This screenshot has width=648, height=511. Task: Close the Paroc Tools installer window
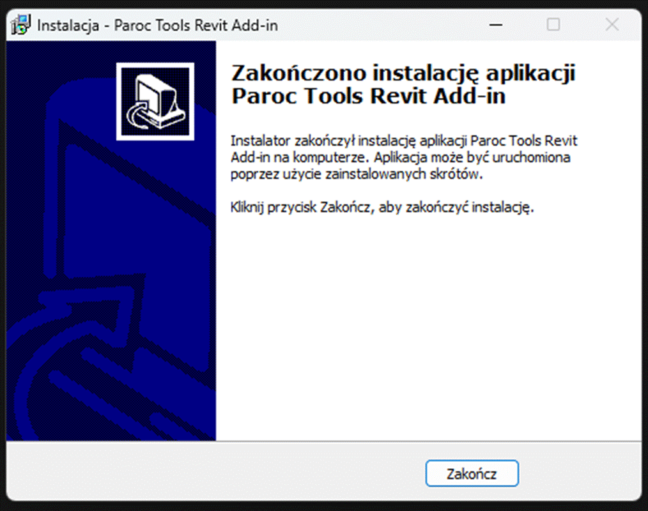[612, 26]
